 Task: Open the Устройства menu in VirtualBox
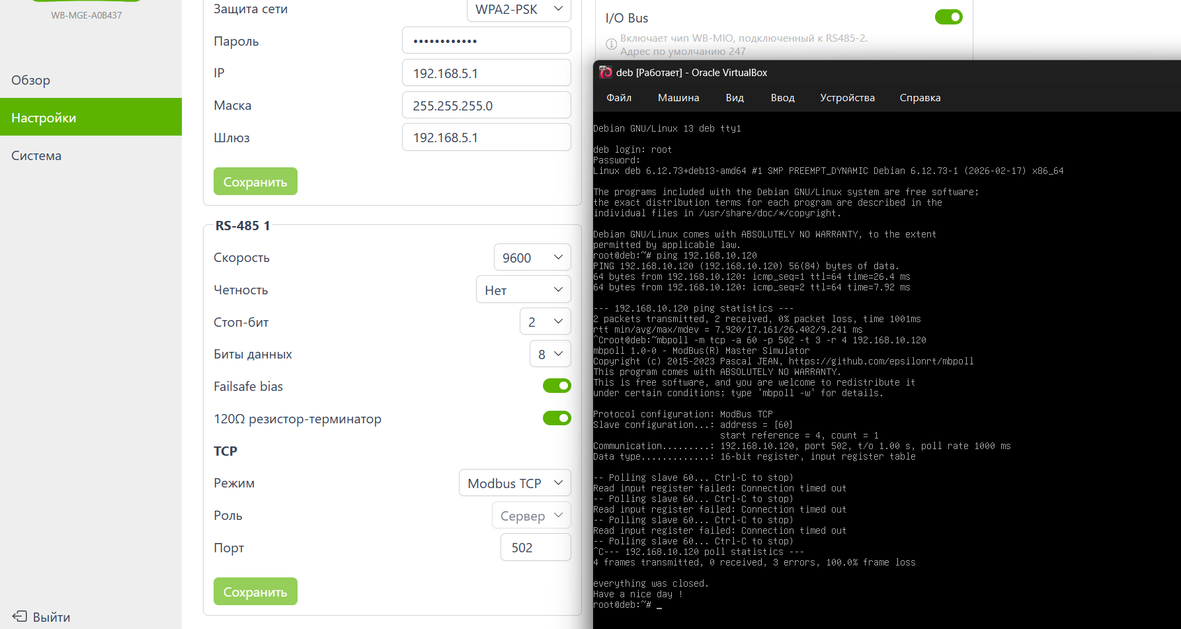click(847, 98)
